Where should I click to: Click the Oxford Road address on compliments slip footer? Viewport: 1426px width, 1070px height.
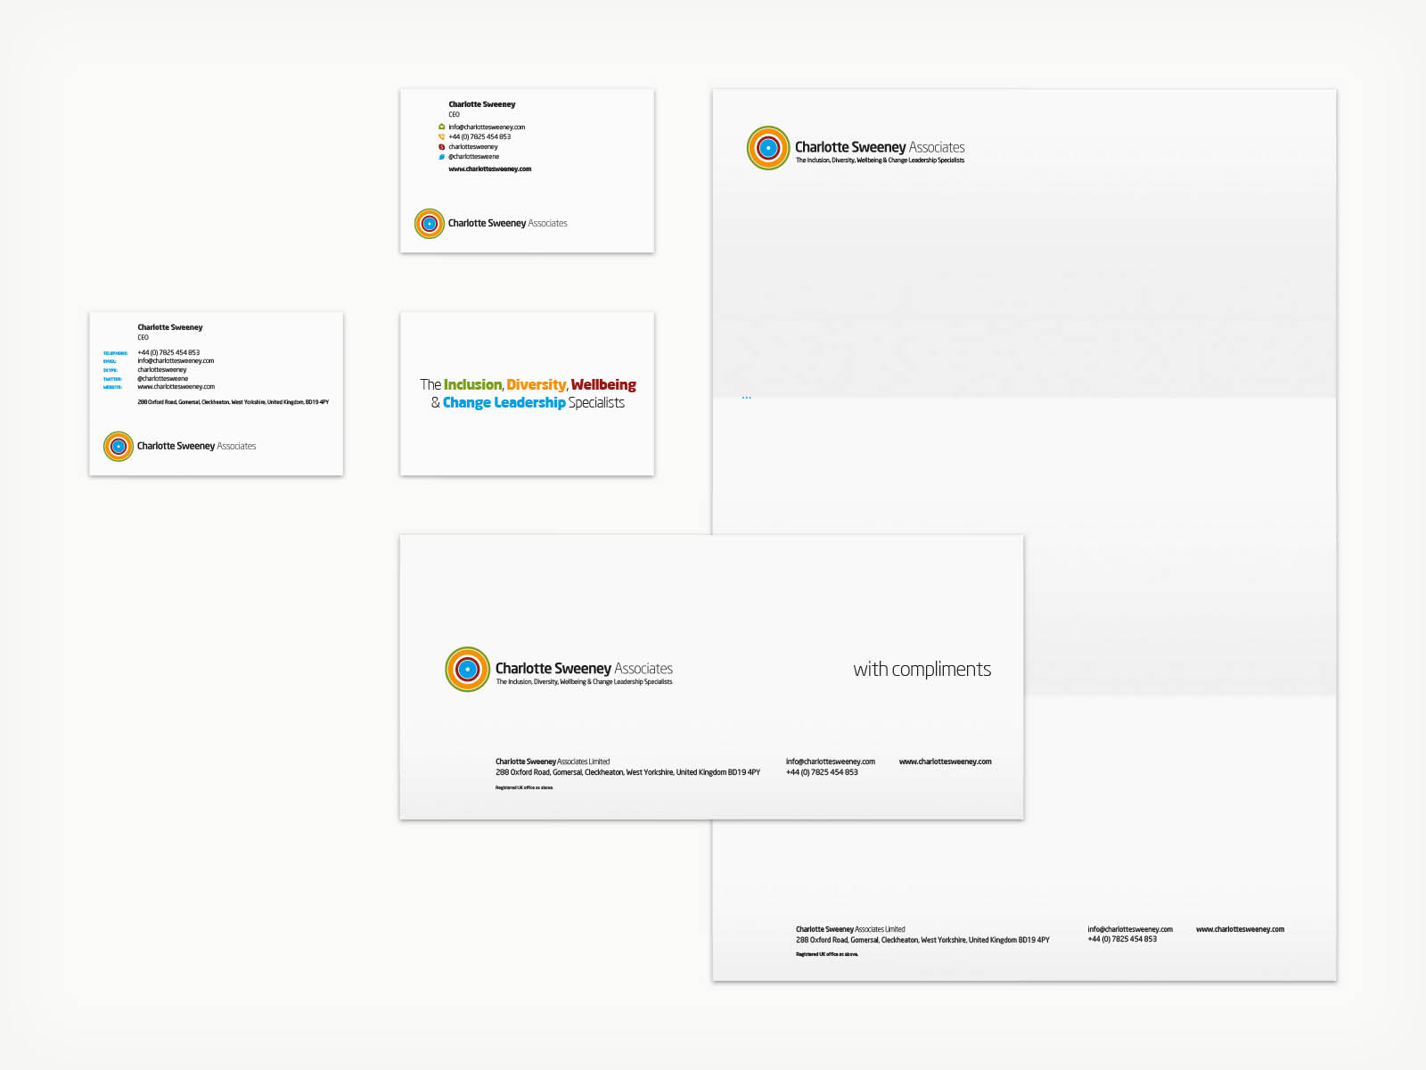[628, 773]
